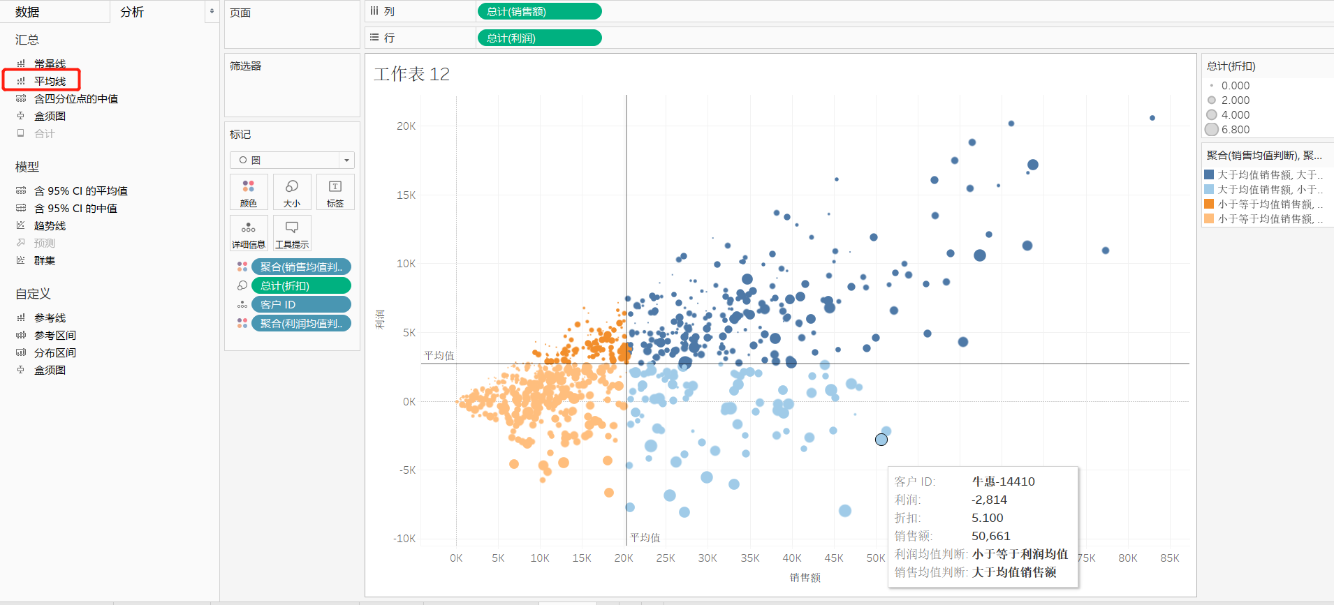The height and width of the screenshot is (605, 1334).
Task: Open the 颜色 color marks card
Action: [249, 192]
